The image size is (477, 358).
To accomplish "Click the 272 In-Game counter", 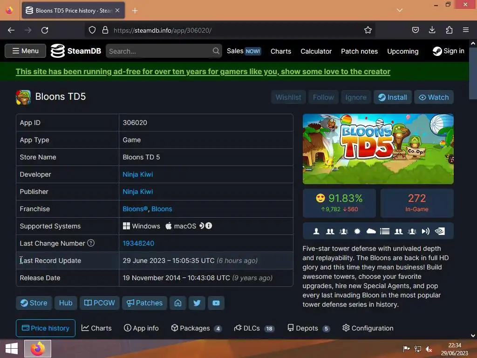I will pos(417,203).
